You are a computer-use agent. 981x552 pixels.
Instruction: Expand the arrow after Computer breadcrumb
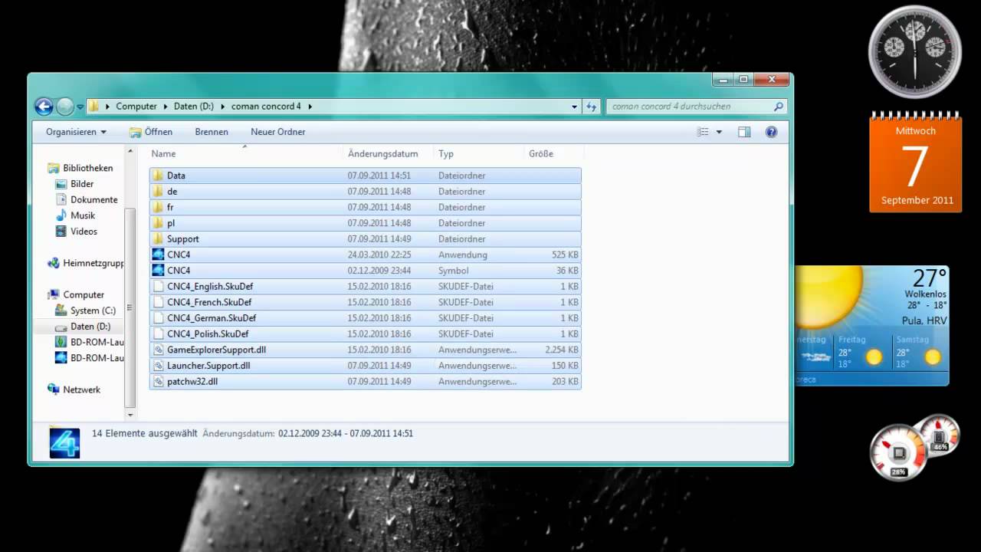click(166, 107)
